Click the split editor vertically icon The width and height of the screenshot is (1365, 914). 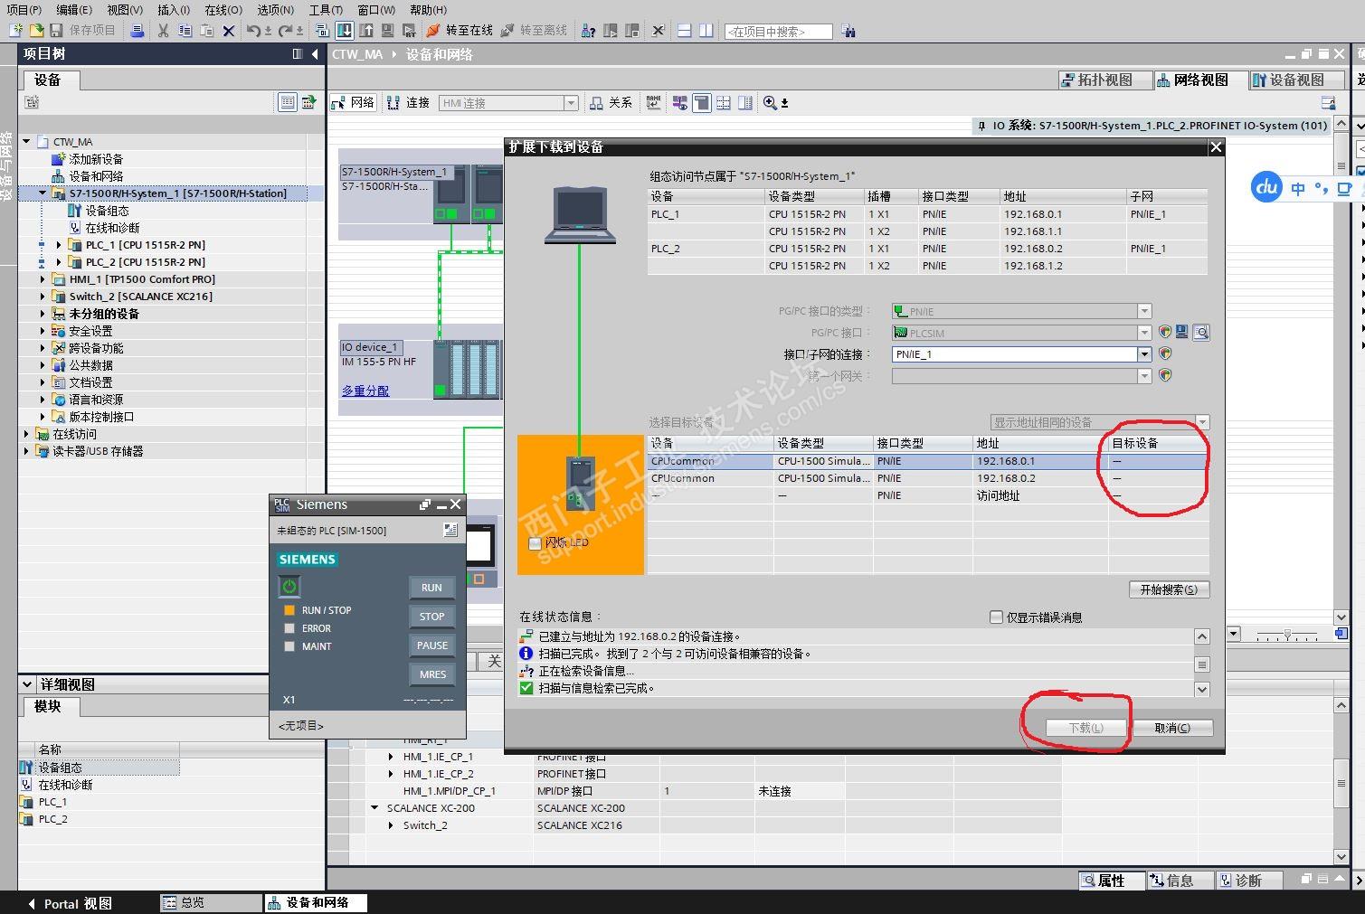[x=706, y=31]
